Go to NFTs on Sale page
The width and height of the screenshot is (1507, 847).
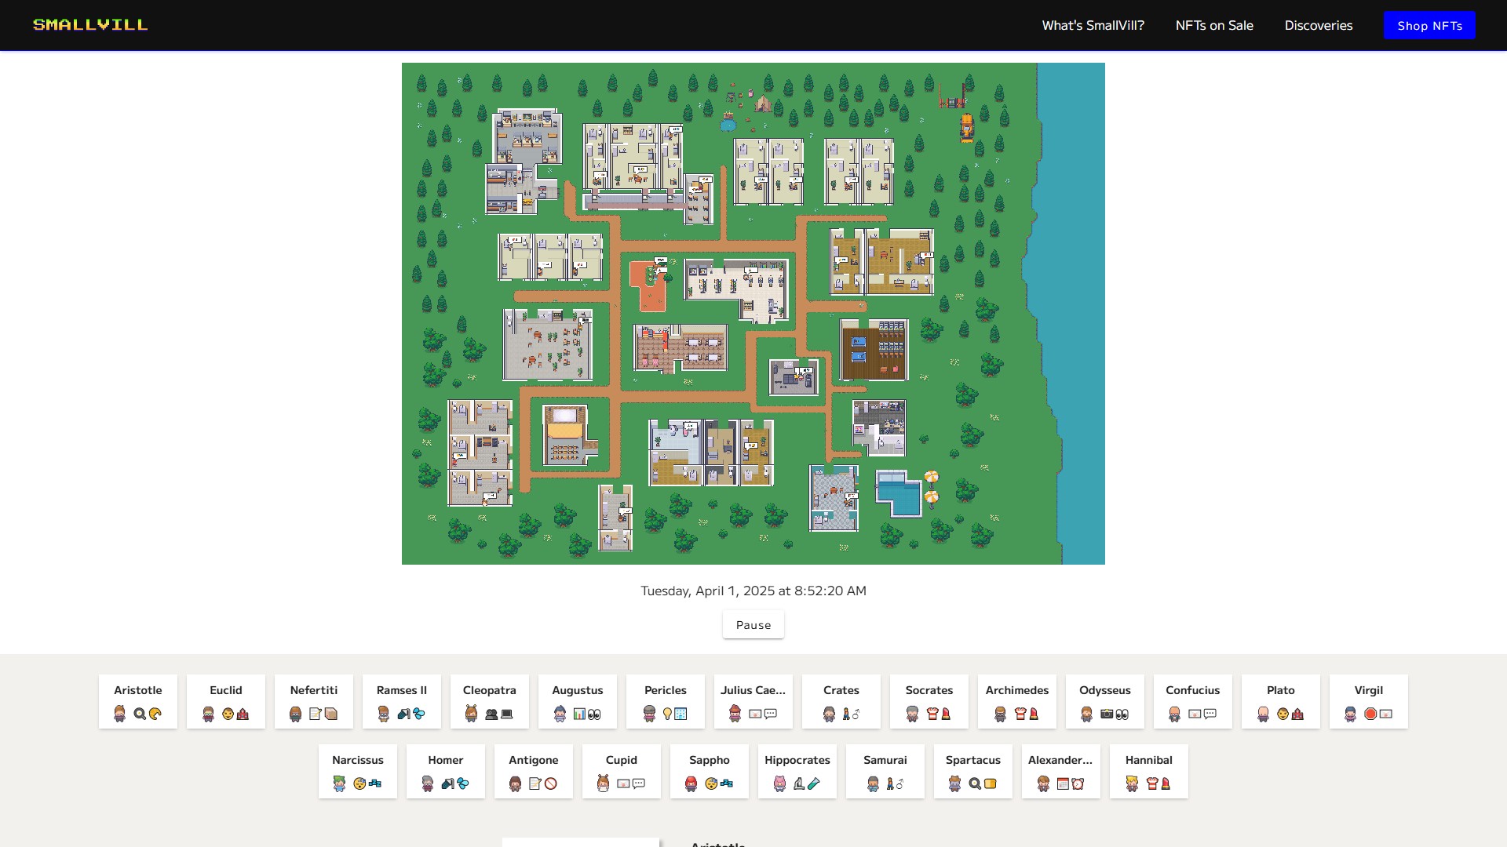click(1213, 25)
